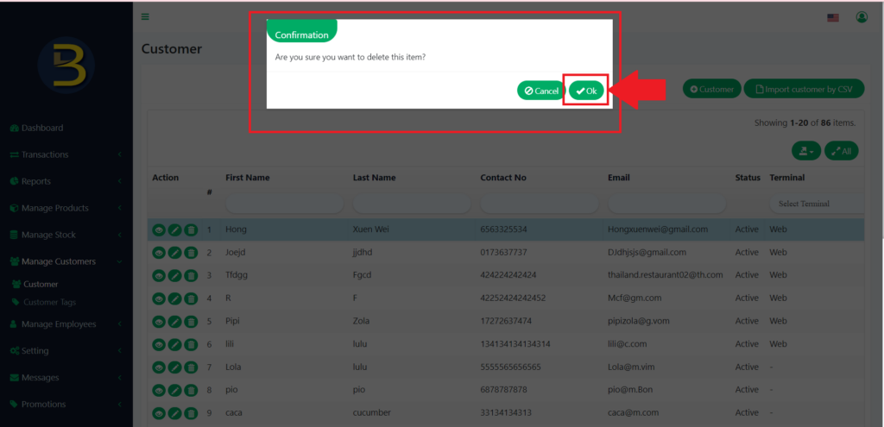The width and height of the screenshot is (884, 427).
Task: Click the First Name filter field
Action: tap(283, 204)
